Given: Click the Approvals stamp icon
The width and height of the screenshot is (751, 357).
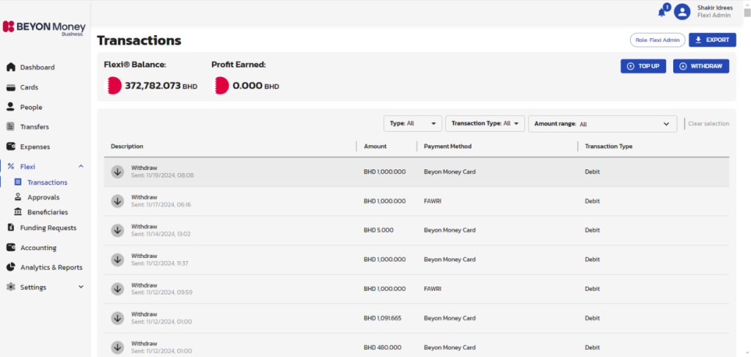Looking at the screenshot, I should point(18,196).
